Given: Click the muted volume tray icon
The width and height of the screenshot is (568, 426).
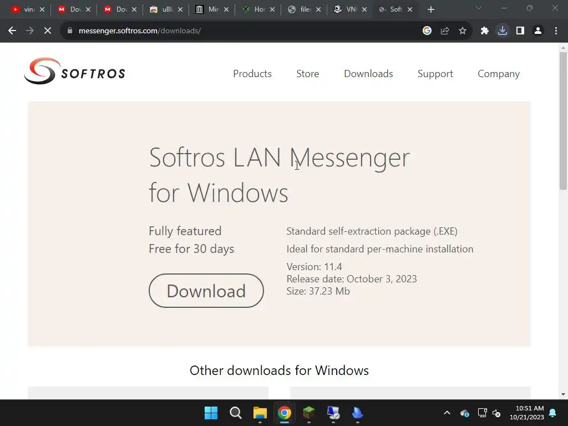Looking at the screenshot, I should click(x=496, y=413).
